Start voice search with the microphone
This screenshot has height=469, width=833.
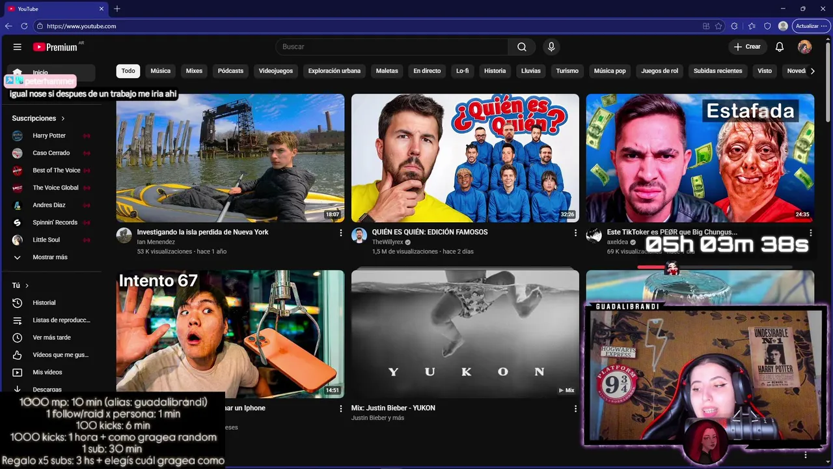coord(551,47)
